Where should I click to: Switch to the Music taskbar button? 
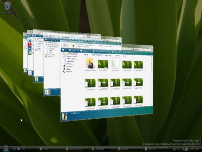coord(124,149)
